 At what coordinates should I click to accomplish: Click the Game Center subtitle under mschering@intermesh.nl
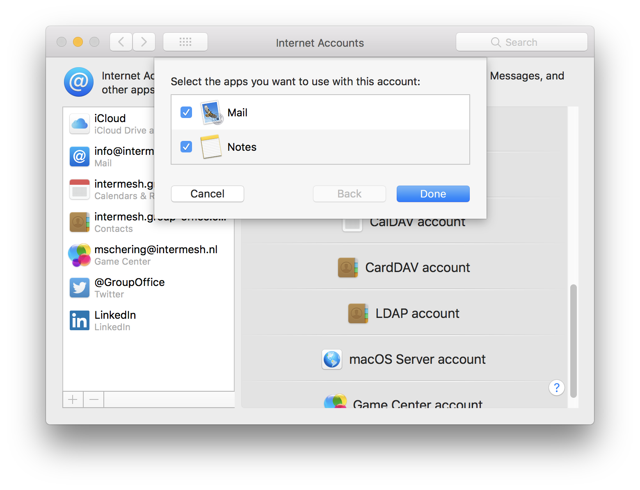pos(123,261)
